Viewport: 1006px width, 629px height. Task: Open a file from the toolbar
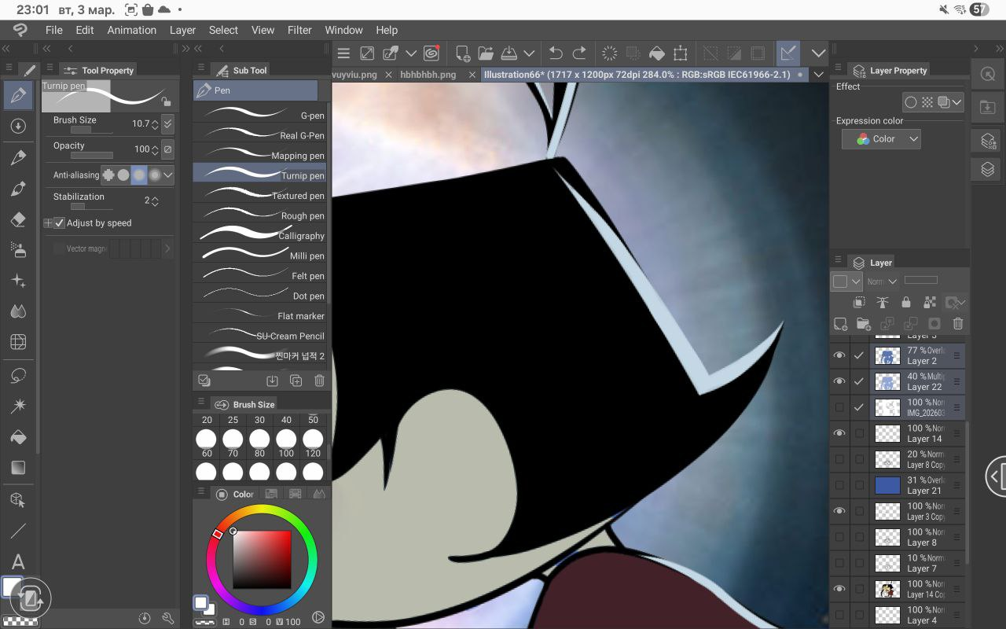point(486,53)
